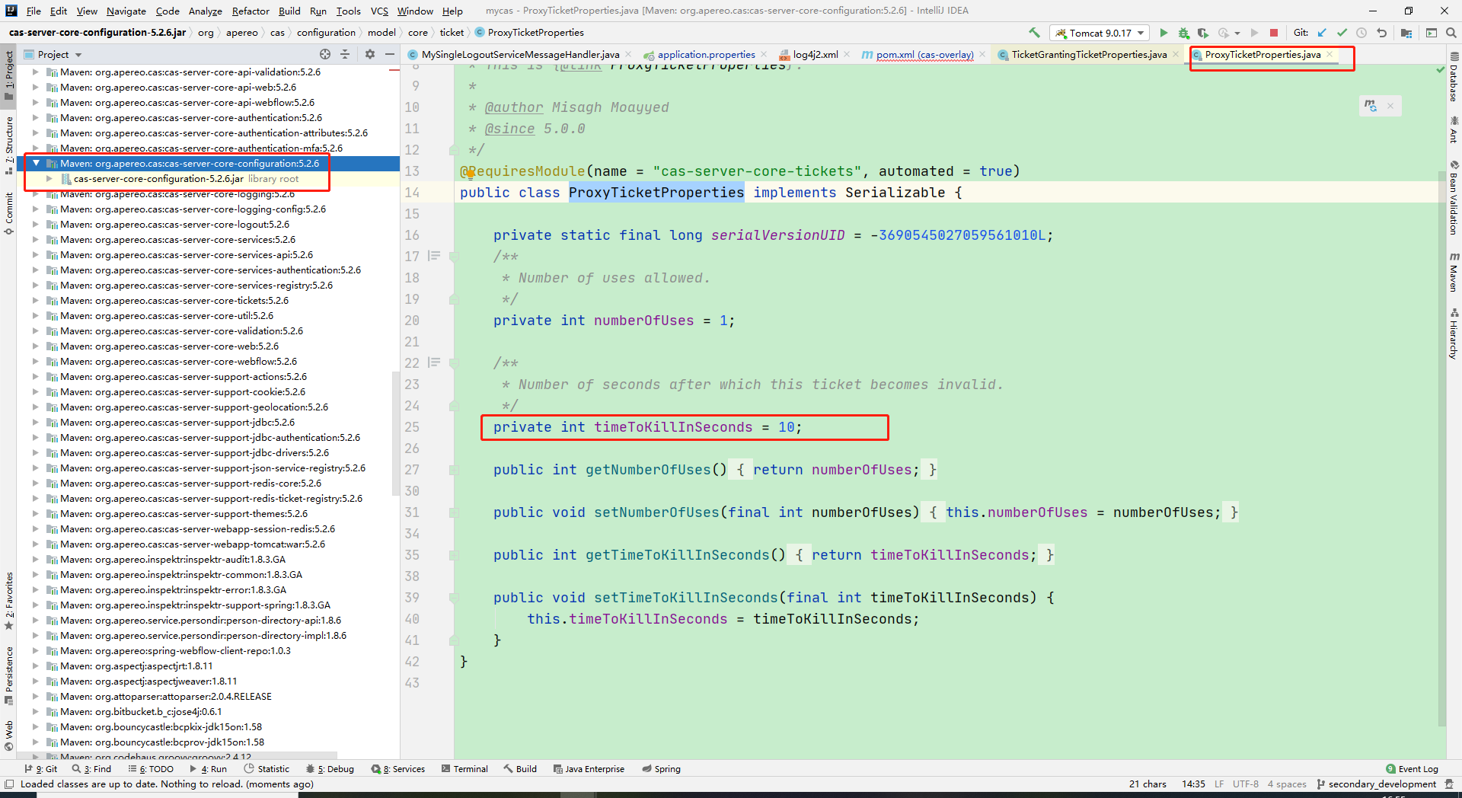Close the ProxyTicketProperties.java tab

pos(1330,54)
